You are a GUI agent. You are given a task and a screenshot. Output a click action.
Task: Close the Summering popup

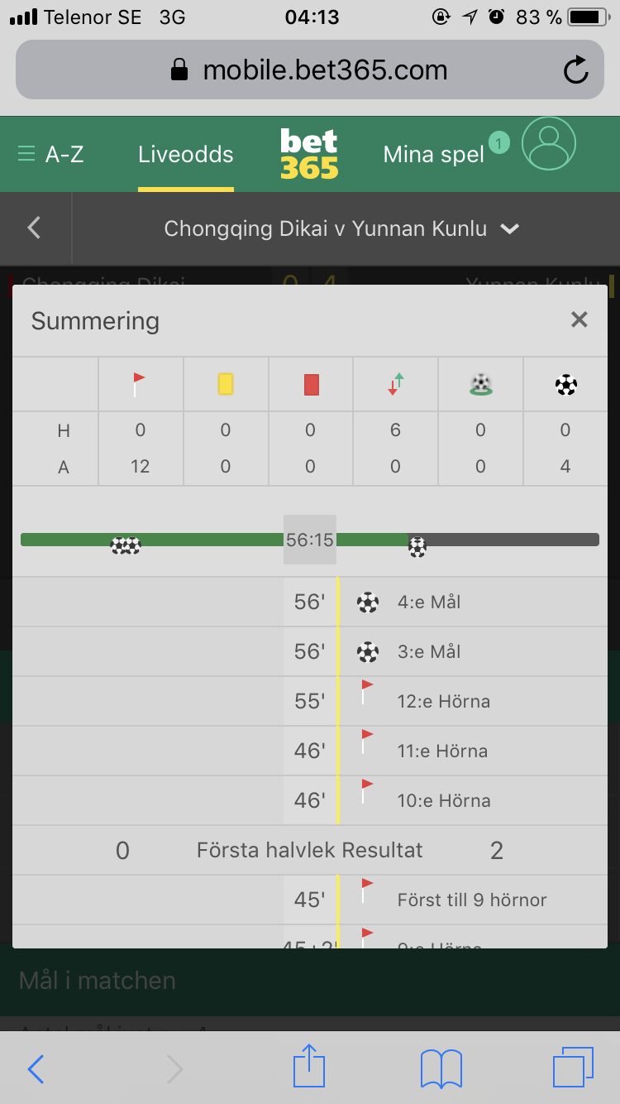(x=579, y=320)
